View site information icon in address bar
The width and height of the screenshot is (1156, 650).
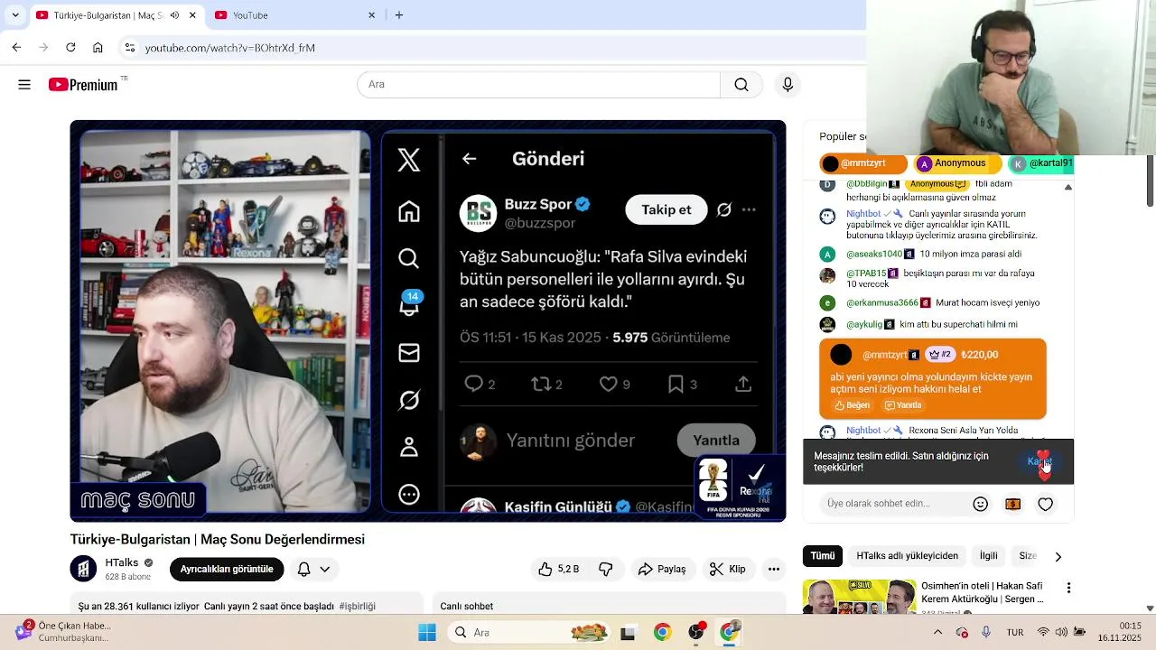tap(129, 48)
